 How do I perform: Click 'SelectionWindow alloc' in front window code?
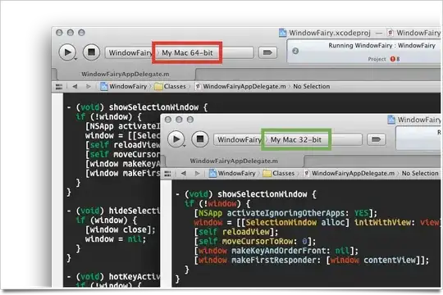point(295,223)
